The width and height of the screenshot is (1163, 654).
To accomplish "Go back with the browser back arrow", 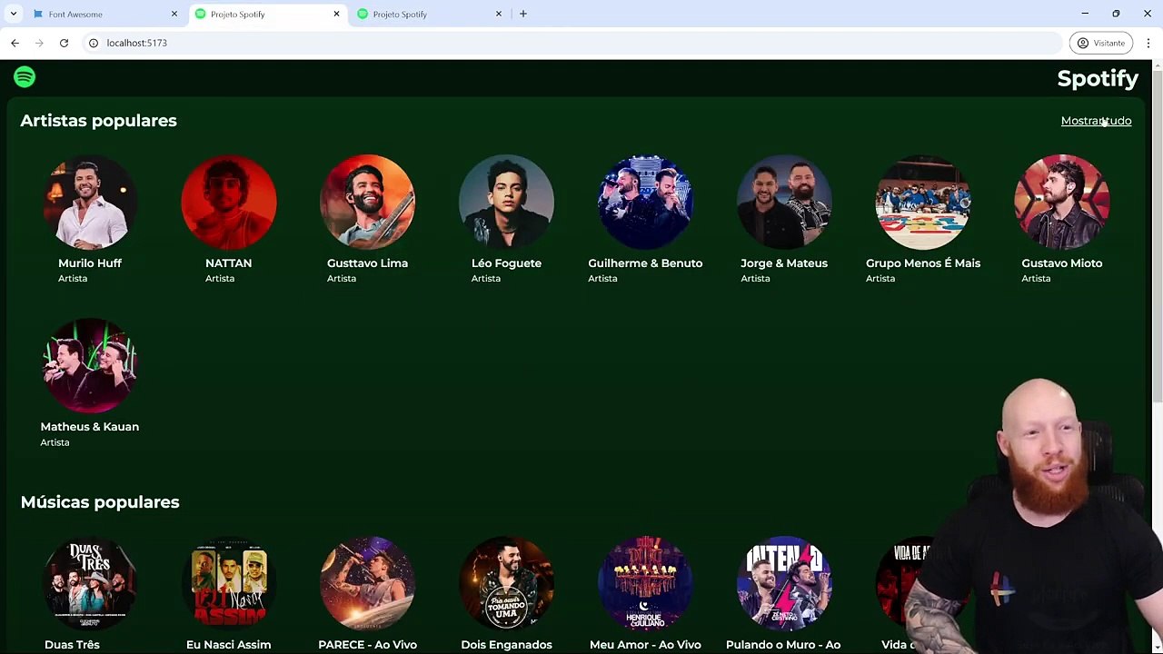I will click(x=15, y=43).
